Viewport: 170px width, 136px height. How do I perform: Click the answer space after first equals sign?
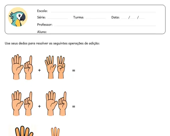[x=106, y=70]
